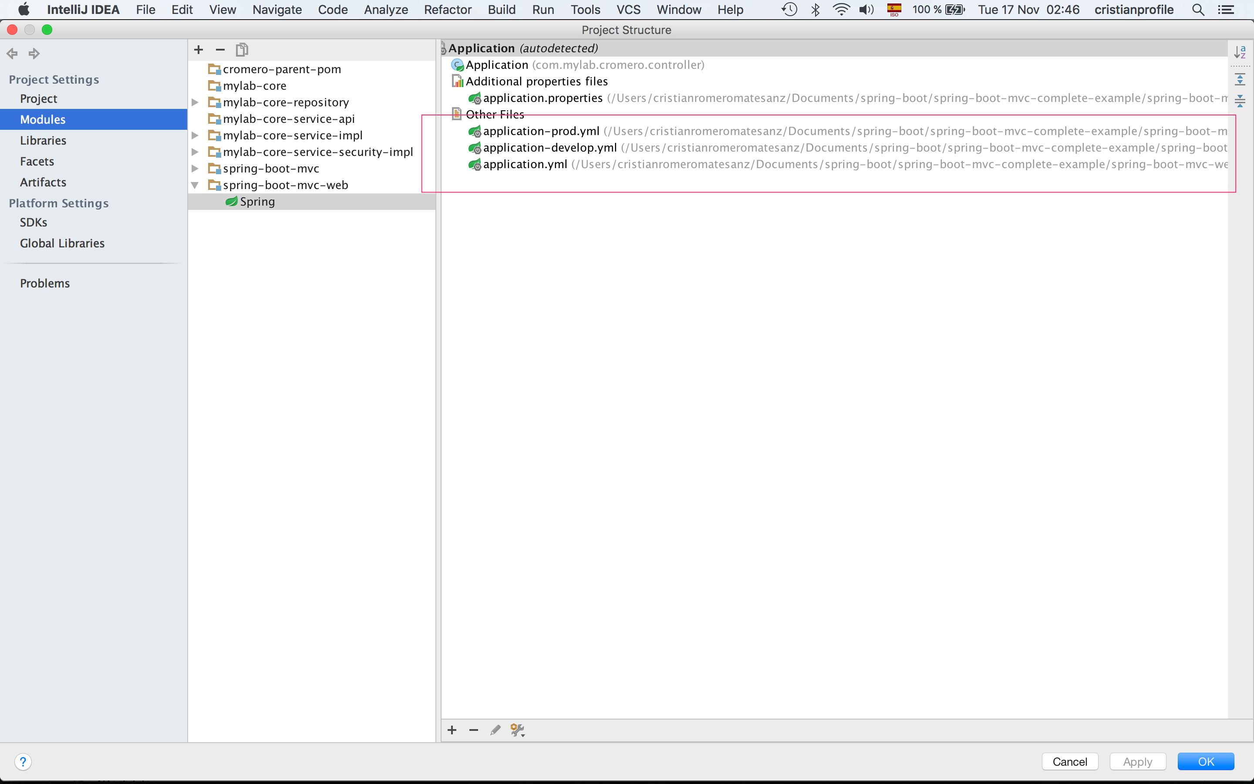Open Spotlight search in menu bar
The image size is (1254, 784).
click(1197, 9)
